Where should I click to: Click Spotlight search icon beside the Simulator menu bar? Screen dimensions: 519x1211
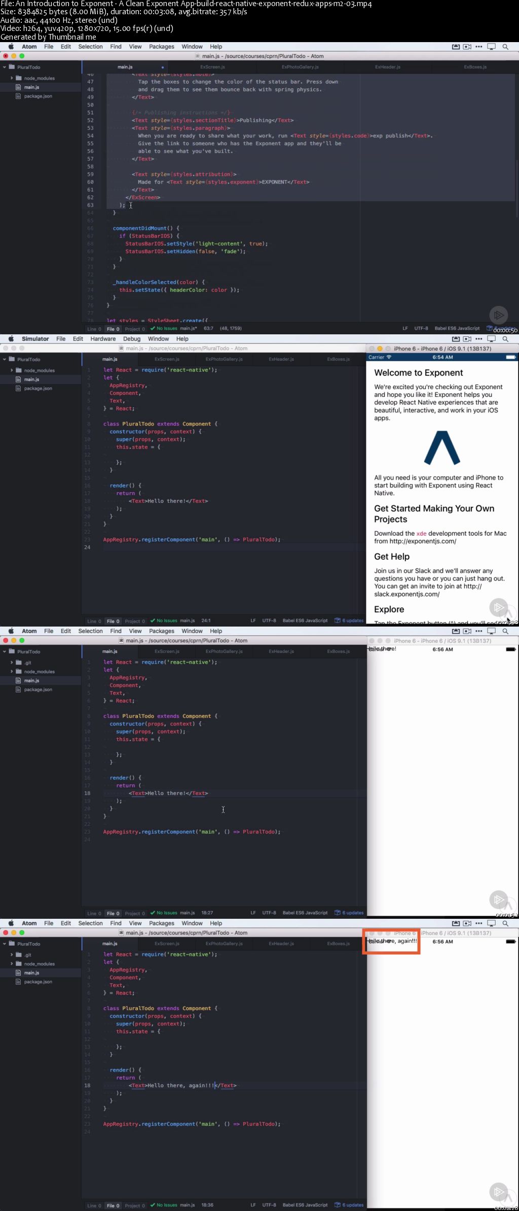tap(505, 339)
